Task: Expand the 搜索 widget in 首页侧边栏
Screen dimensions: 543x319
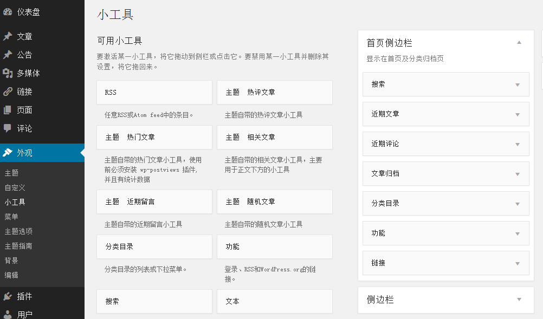Action: (517, 85)
